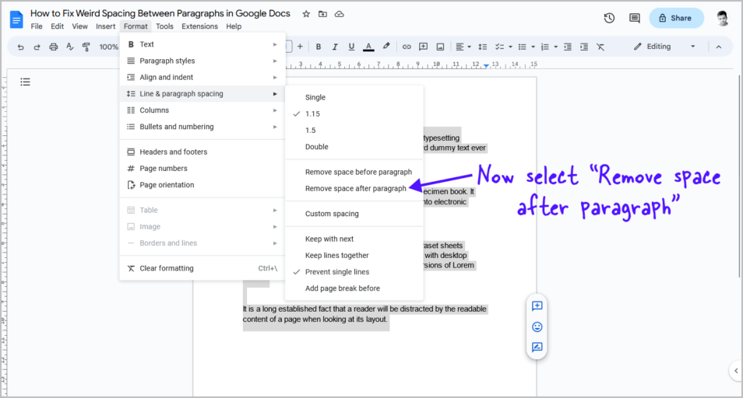
Task: Click the numbered list icon
Action: click(545, 47)
